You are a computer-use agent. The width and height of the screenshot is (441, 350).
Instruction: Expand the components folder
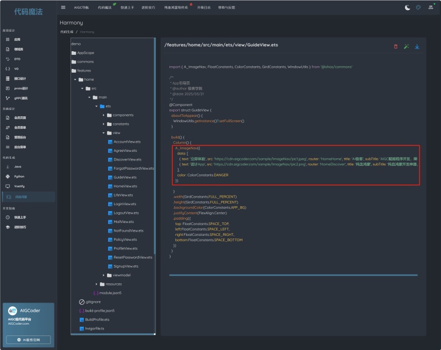coord(104,115)
